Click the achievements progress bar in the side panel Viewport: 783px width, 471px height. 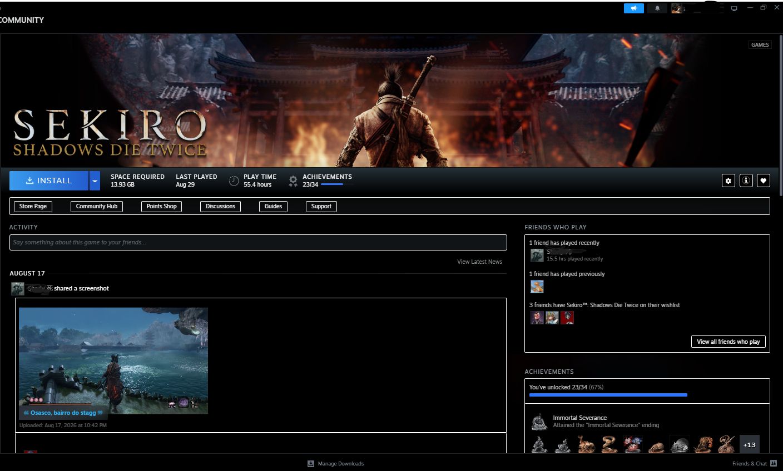pyautogui.click(x=608, y=395)
